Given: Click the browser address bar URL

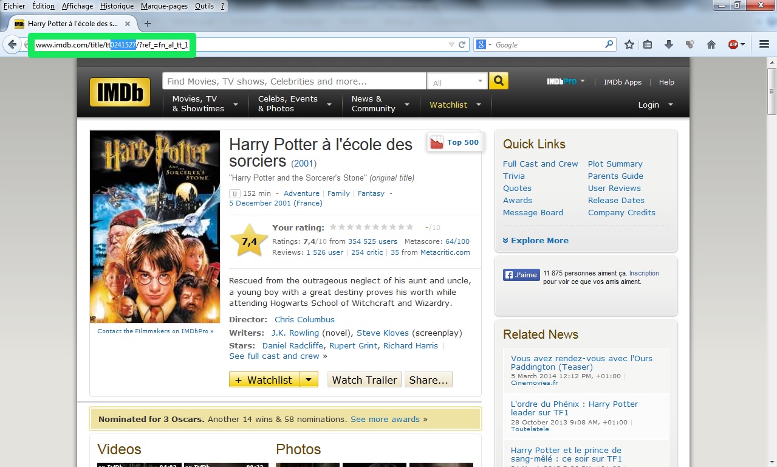Looking at the screenshot, I should (x=112, y=45).
